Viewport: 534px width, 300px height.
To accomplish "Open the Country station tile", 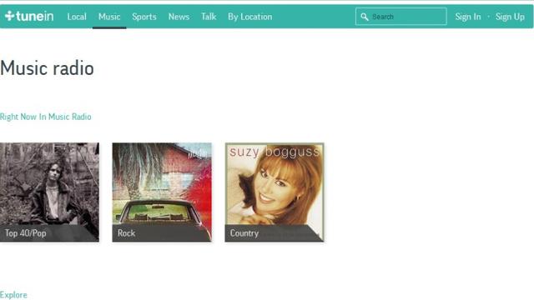I will (x=275, y=192).
